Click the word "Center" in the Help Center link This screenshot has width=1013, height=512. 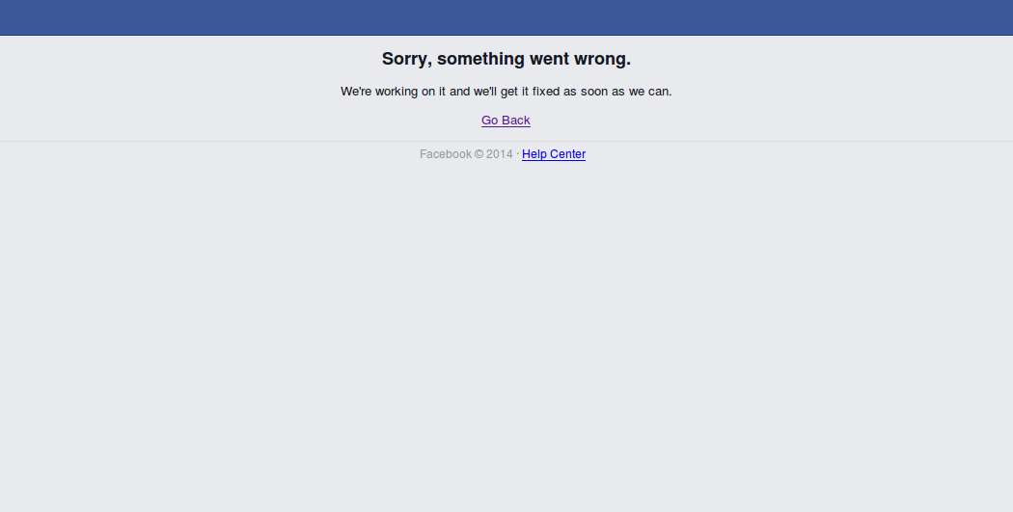pos(567,154)
